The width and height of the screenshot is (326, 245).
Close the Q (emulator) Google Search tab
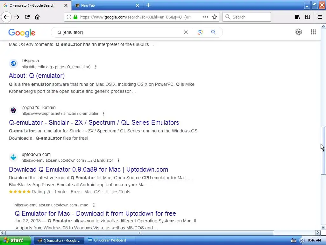tap(66, 5)
